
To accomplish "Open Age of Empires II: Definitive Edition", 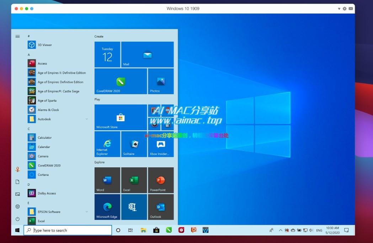I will coord(57,73).
